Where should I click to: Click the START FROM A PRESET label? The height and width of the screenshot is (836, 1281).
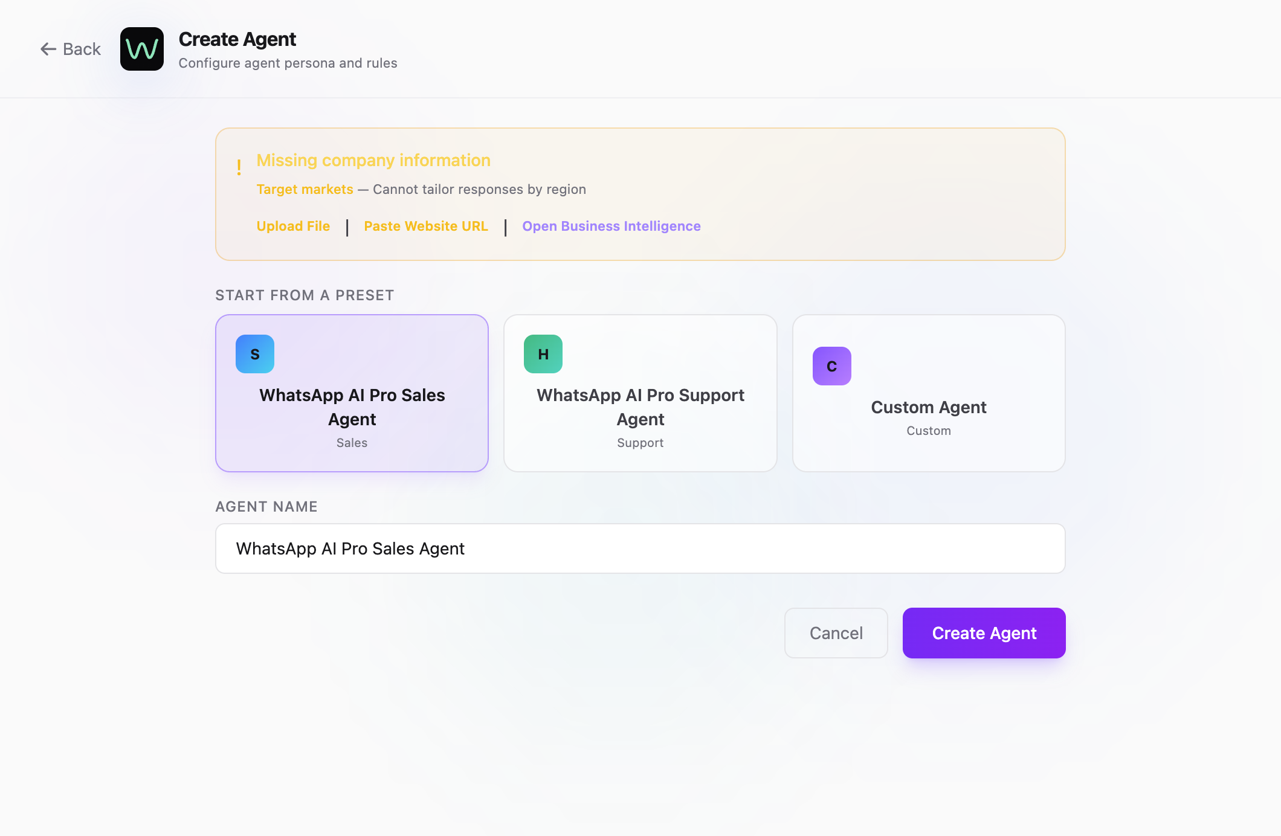[305, 295]
